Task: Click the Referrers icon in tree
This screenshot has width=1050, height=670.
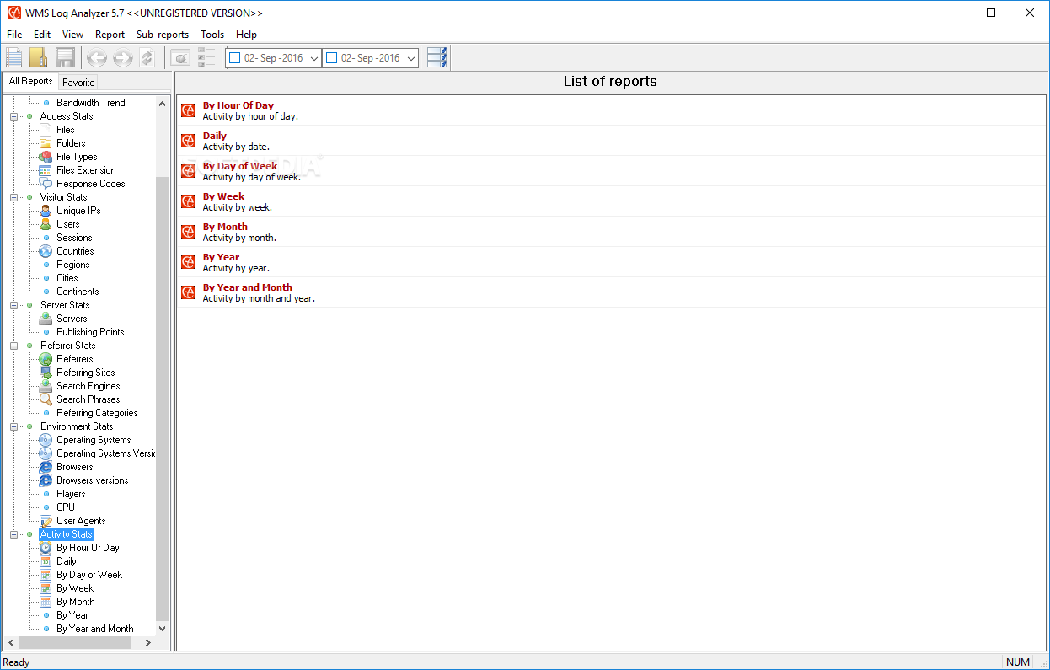Action: 46,359
